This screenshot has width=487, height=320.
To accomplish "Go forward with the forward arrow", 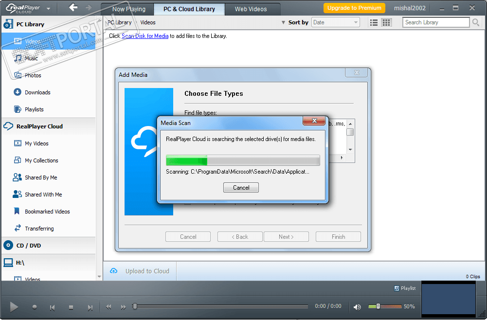I will (89, 7).
